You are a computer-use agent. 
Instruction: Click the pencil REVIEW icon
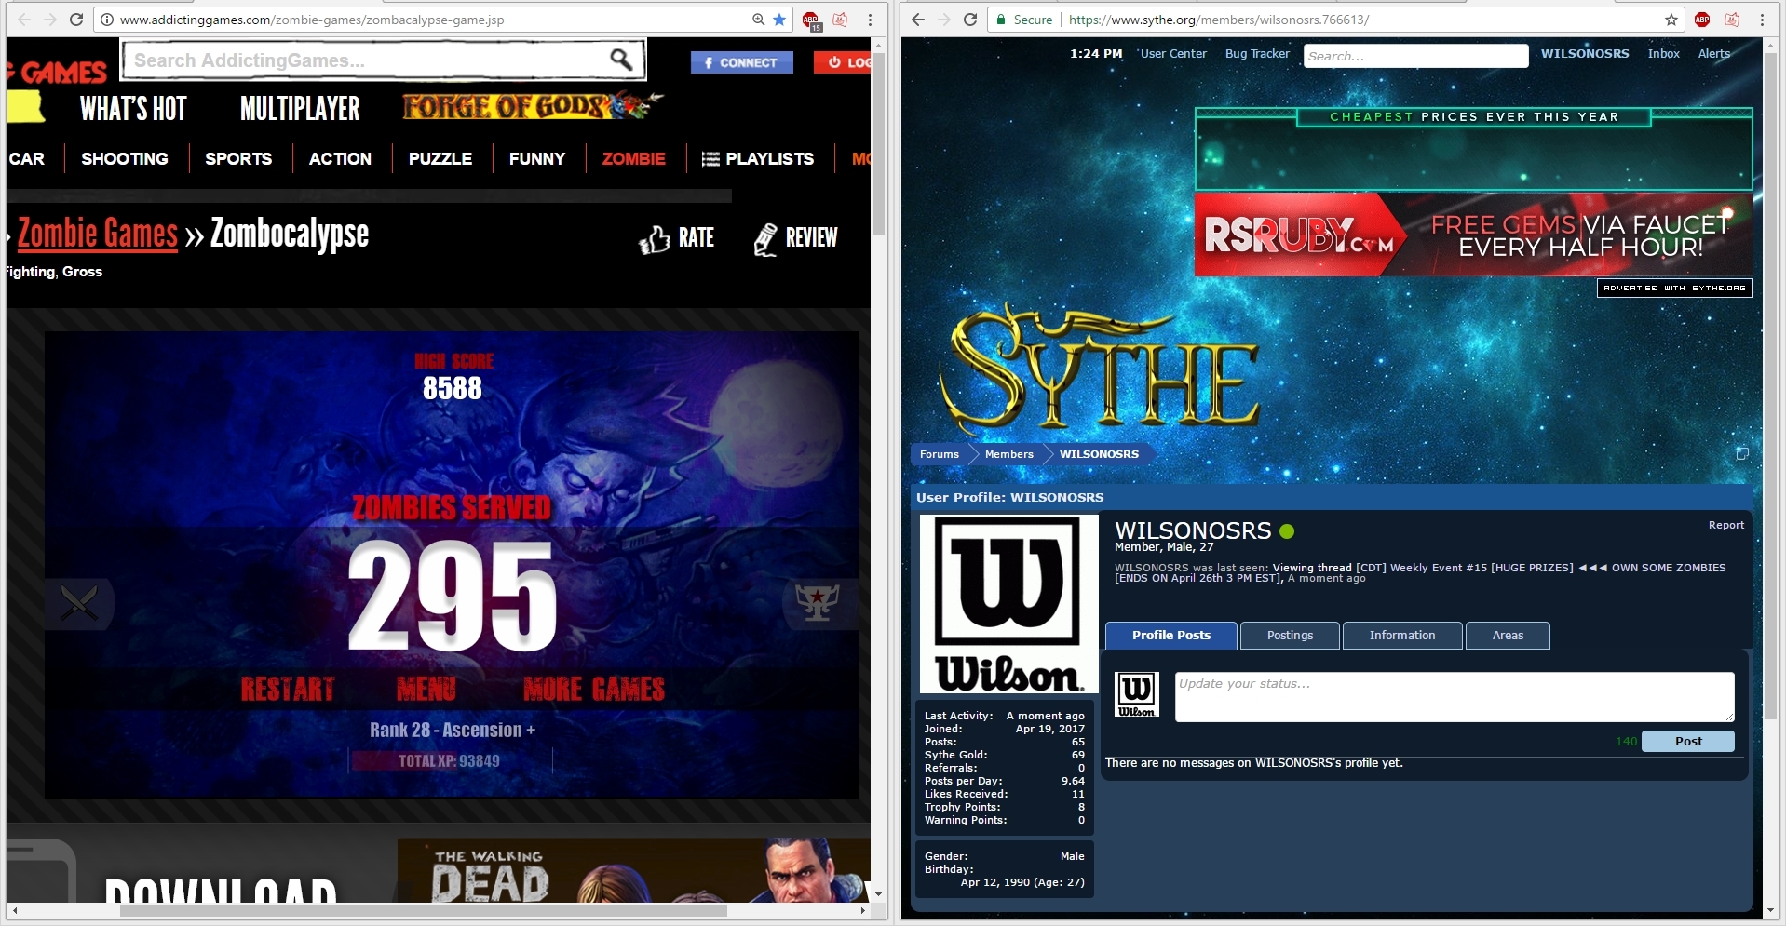point(765,239)
